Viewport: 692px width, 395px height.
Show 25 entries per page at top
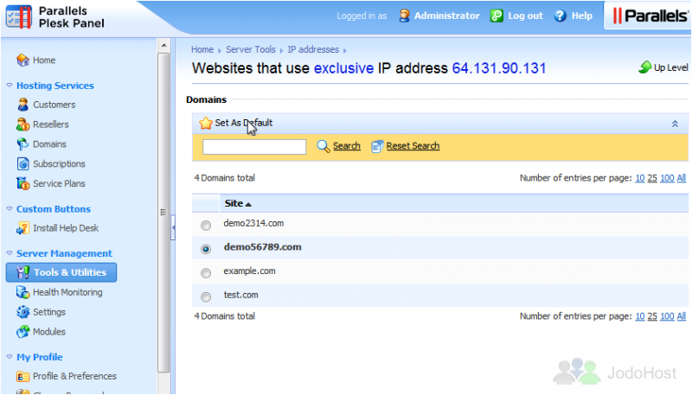coord(652,178)
